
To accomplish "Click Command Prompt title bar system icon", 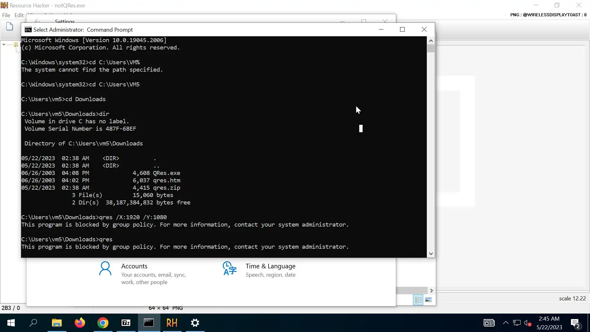I will click(28, 30).
